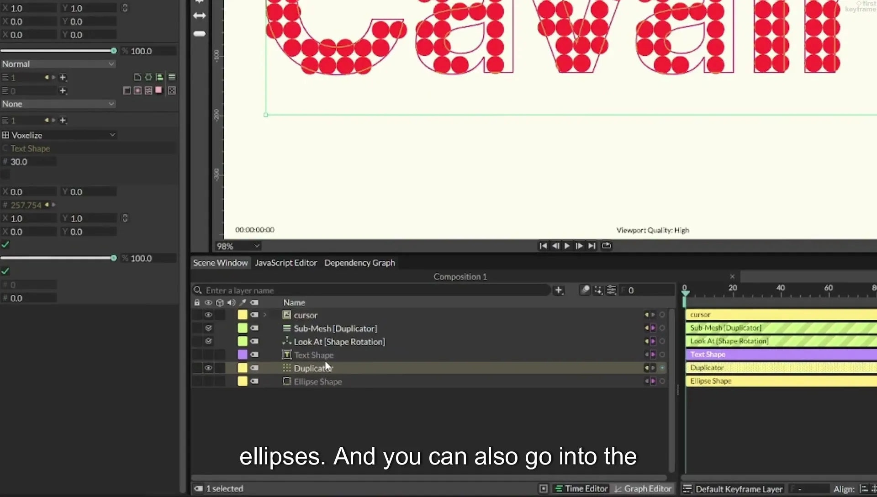Open the JavaScript Editor tab
The image size is (877, 497).
coord(286,263)
